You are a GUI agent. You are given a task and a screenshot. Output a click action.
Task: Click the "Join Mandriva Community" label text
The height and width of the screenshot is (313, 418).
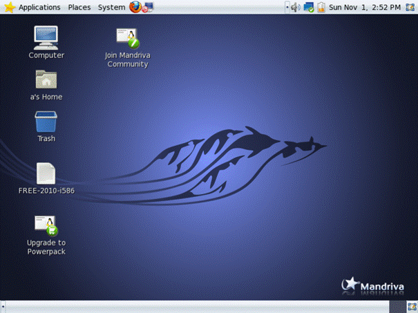click(128, 59)
